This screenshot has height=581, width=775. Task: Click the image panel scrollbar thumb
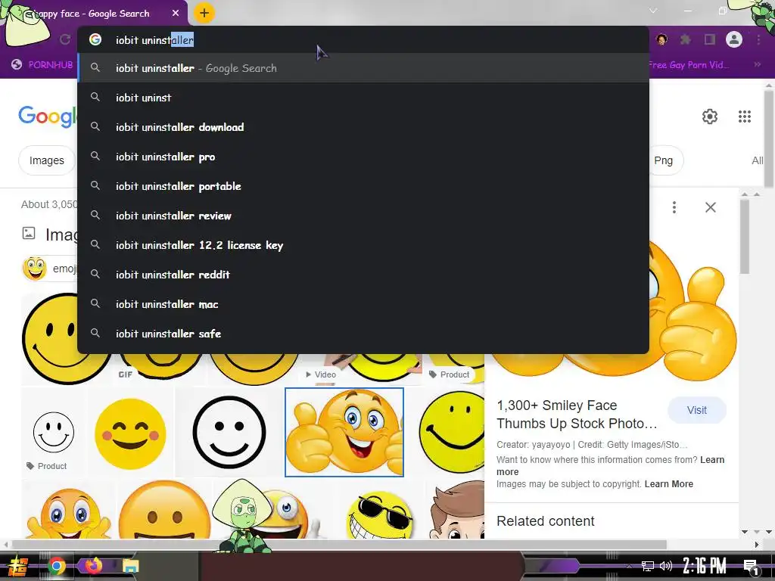745,236
